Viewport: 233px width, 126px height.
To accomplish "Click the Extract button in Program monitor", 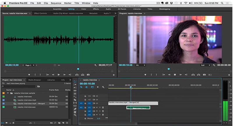I will coord(199,75).
